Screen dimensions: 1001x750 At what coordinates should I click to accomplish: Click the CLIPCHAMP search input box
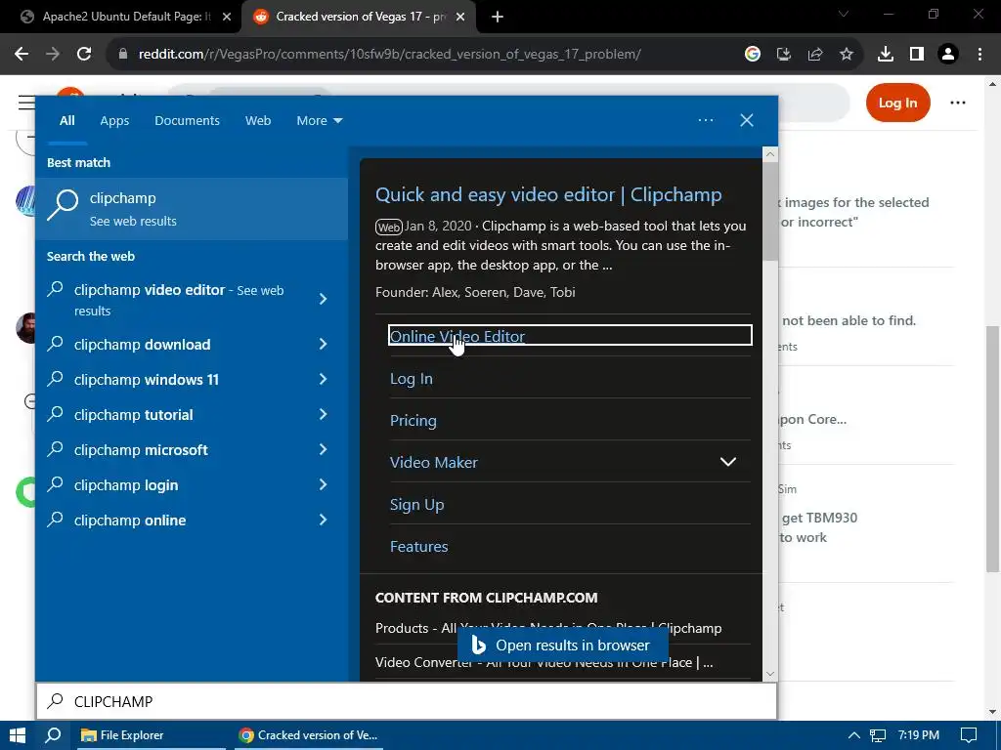(x=407, y=701)
